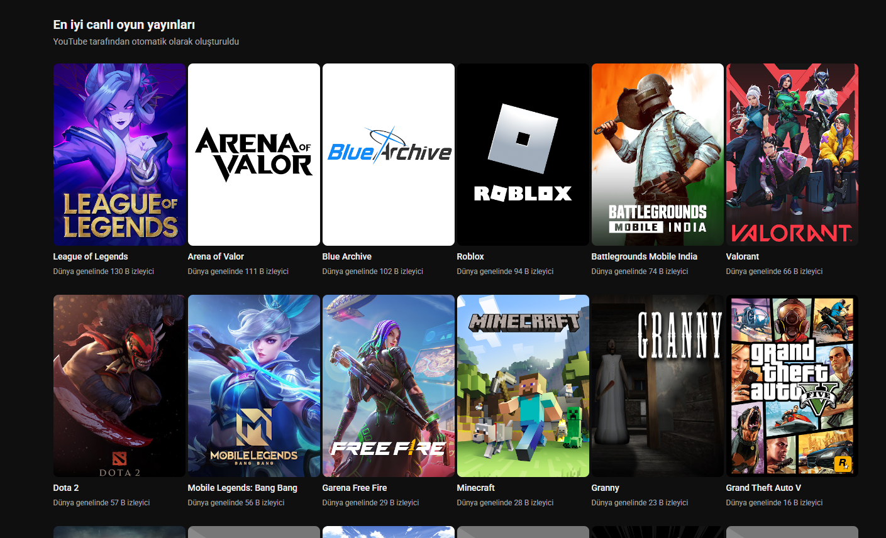Viewport: 886px width, 538px height.
Task: Click "Dünya genelinde 66 B izleyici" text
Action: coord(775,272)
